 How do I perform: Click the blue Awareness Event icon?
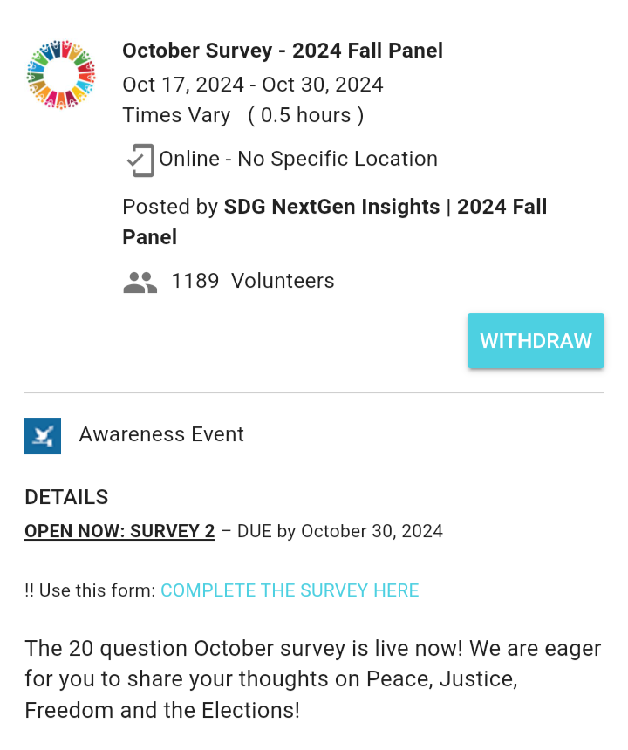point(43,436)
